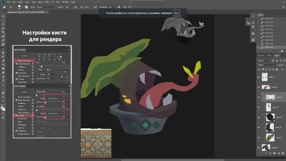Open the Filter menu
Viewport: 286px width, 161px height.
click(x=47, y=2)
